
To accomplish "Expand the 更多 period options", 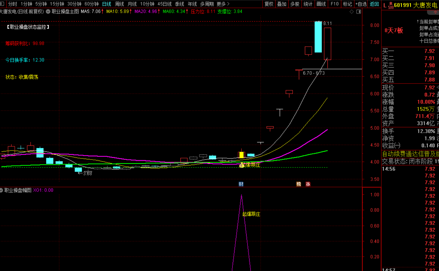I will (223, 4).
